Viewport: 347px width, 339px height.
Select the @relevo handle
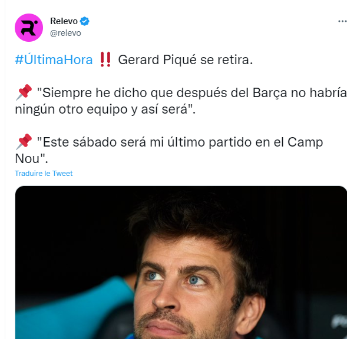pos(65,33)
